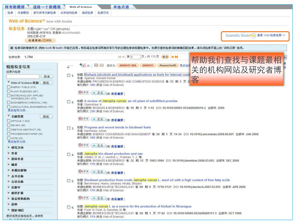Image resolution: width=297 pixels, height=222 pixels.
Task: Check the ENERGY FUELS (373) category
Action: pyautogui.click(x=8, y=87)
